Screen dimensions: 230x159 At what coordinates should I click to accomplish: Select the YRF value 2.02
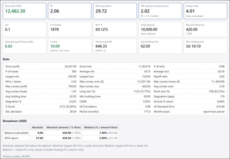(x=145, y=11)
